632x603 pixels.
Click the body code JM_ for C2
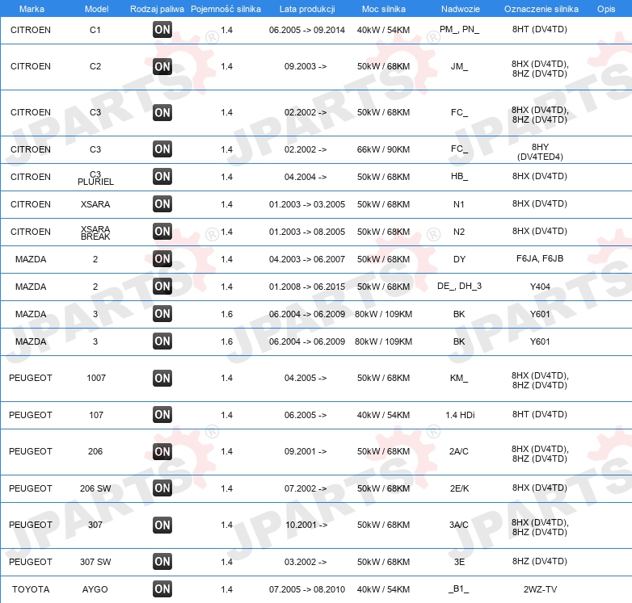tap(460, 66)
